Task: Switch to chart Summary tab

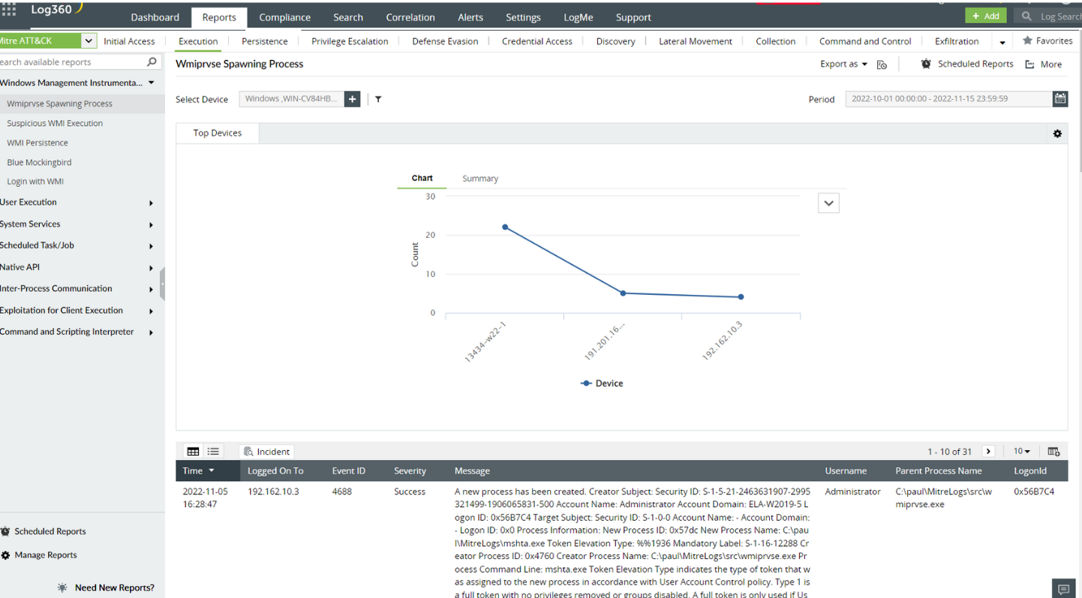Action: pos(480,179)
